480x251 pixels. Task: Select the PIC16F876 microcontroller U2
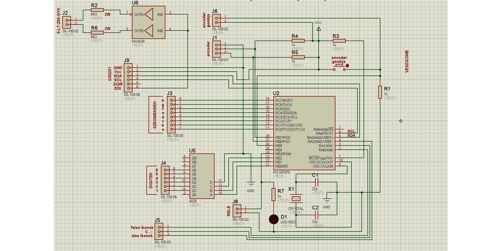[304, 133]
